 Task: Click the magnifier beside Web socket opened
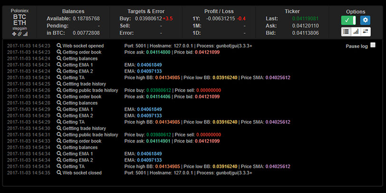(x=59, y=46)
